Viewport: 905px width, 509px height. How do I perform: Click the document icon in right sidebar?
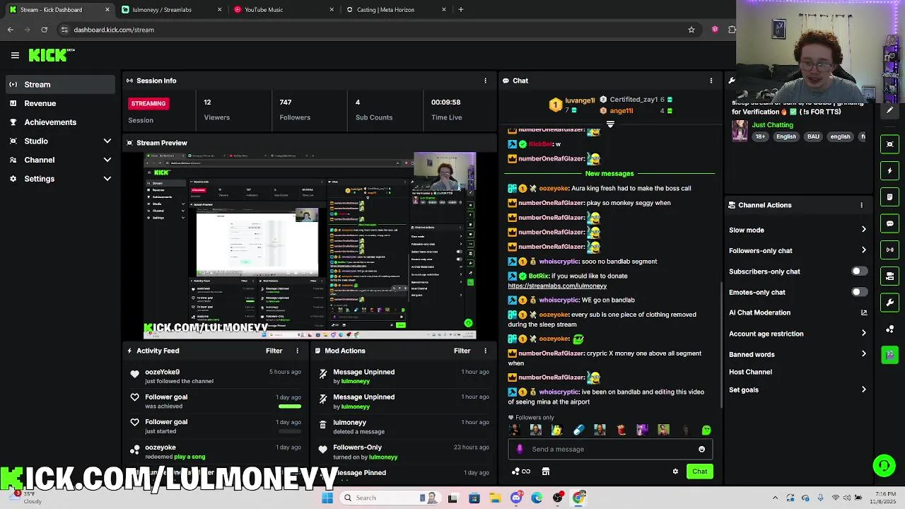[x=890, y=197]
